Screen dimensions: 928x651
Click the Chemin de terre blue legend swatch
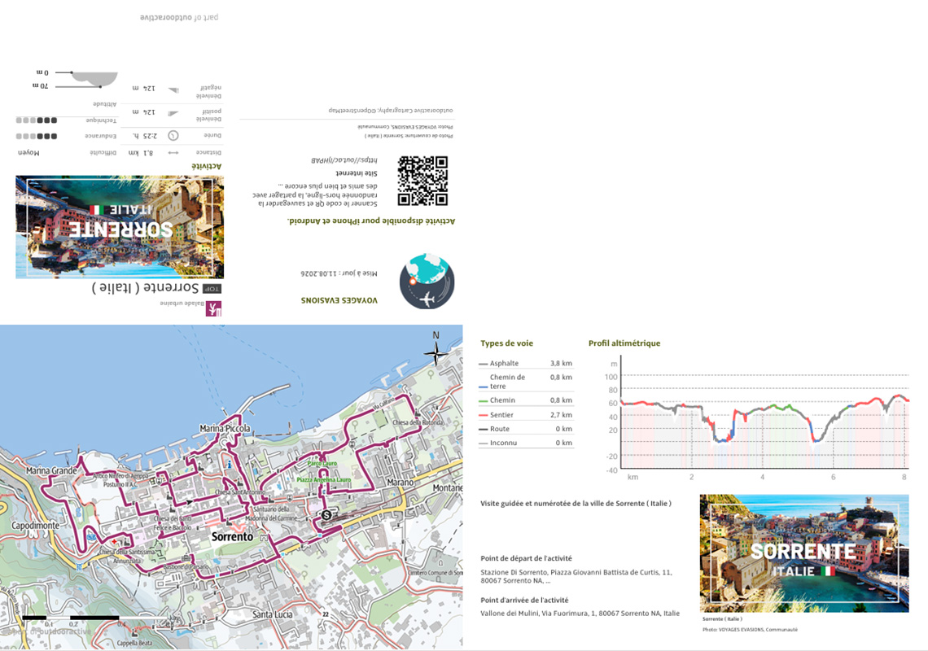(x=483, y=387)
